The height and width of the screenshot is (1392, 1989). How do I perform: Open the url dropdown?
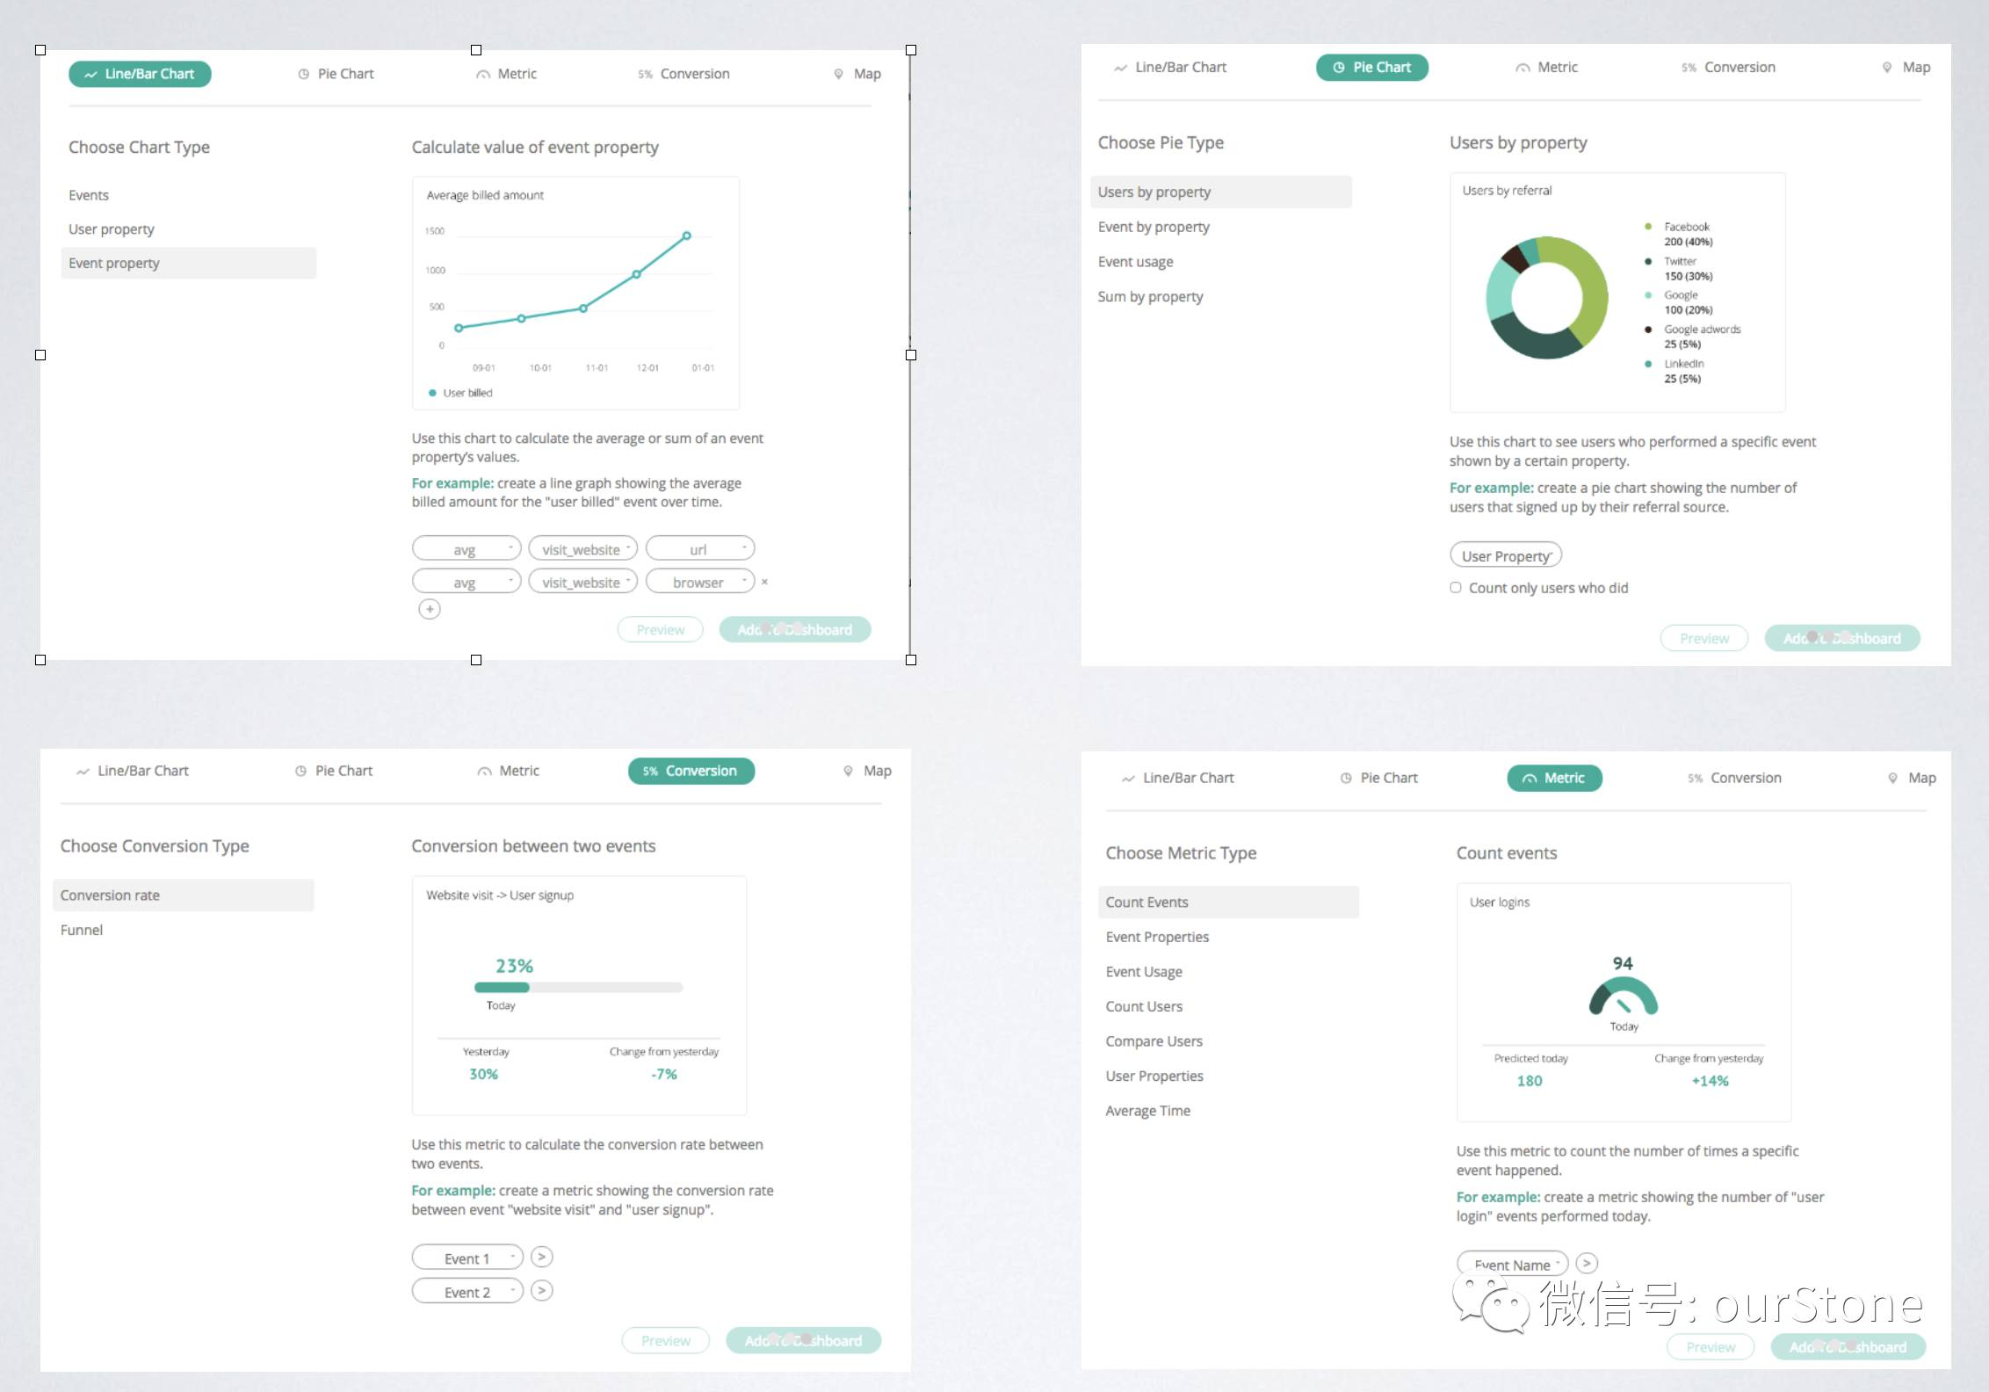click(700, 549)
